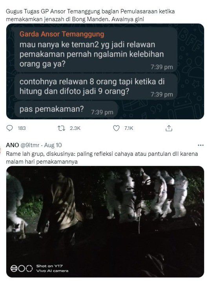208x281 pixels.
Task: Click the 2.3K retweets count
Action: pyautogui.click(x=75, y=128)
